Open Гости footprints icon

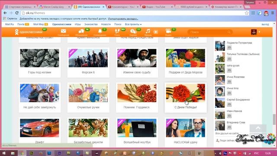click(x=117, y=31)
